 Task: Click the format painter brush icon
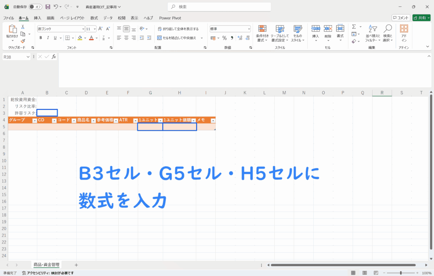pos(23,41)
